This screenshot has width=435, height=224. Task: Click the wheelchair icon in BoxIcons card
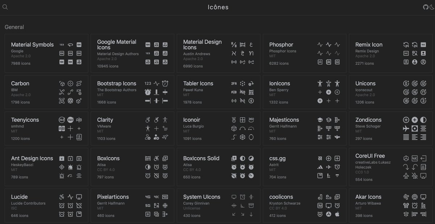coord(156,158)
